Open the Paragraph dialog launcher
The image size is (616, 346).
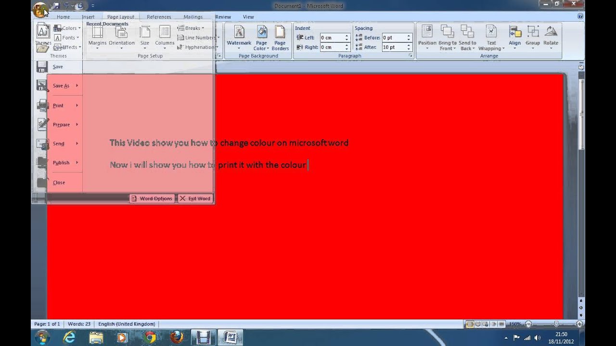pos(411,56)
